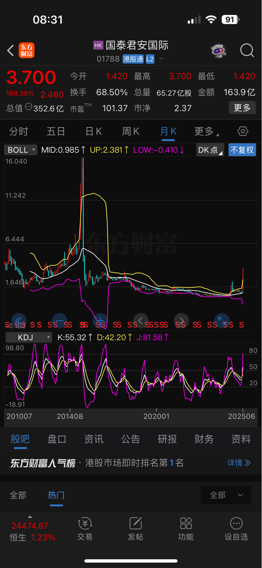This screenshot has height=568, width=262.
Task: Move chart left with single left arrow
Action: [x=140, y=321]
